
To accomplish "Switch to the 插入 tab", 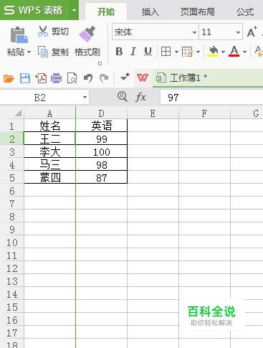I will 150,11.
